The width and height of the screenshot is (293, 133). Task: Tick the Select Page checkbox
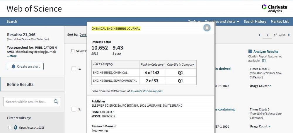[x=73, y=51]
